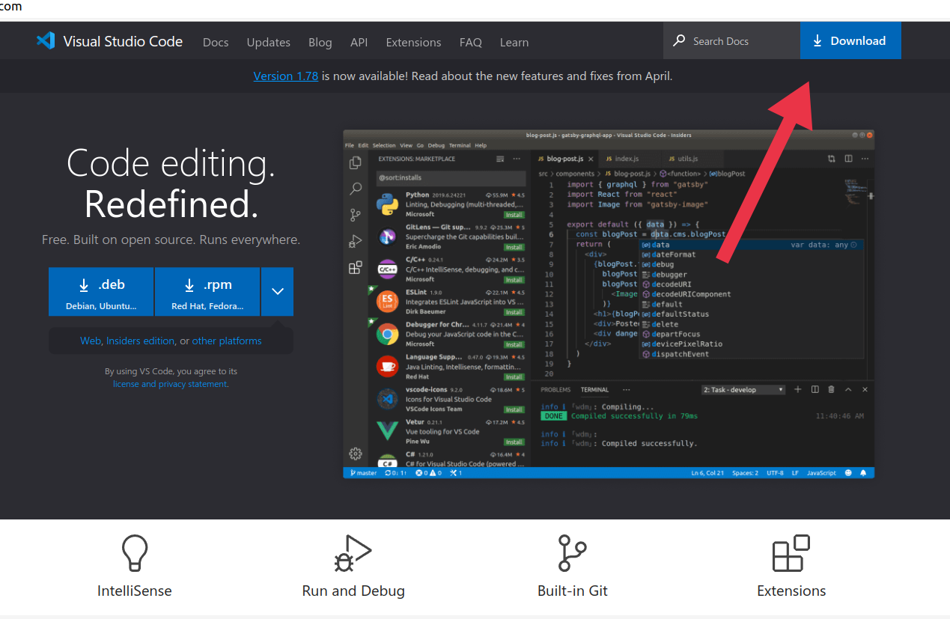Click the blue Download button in header

pos(850,40)
